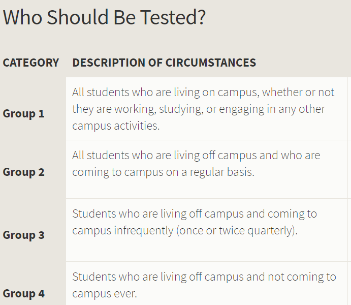Select the Group 2 row label
Image resolution: width=351 pixels, height=305 pixels.
pos(23,172)
